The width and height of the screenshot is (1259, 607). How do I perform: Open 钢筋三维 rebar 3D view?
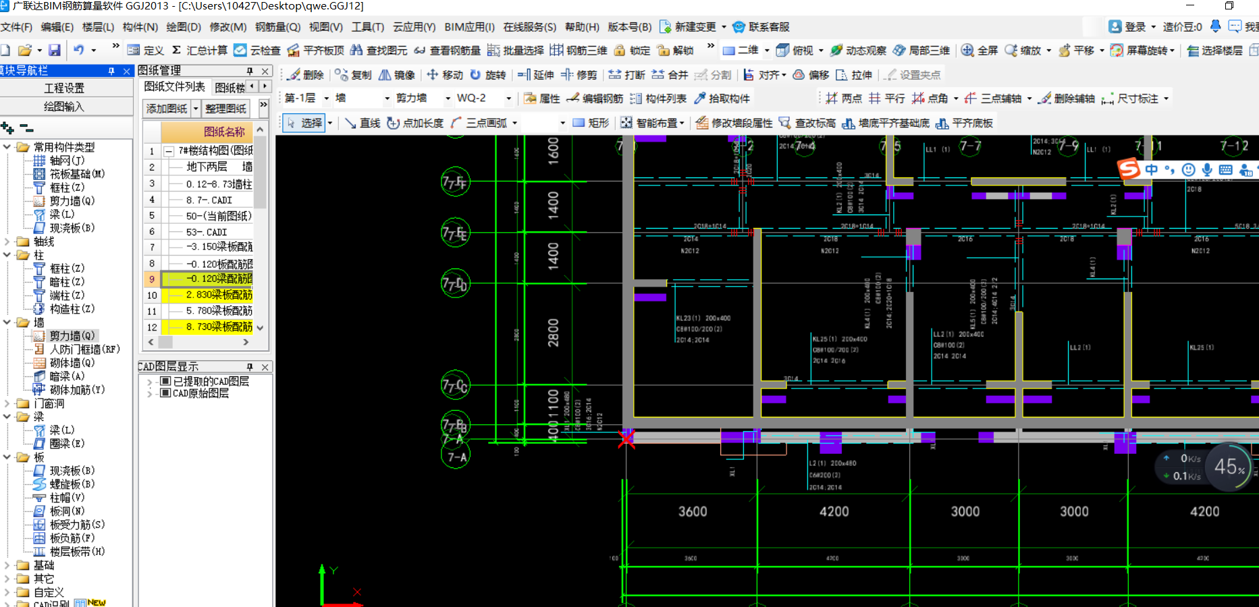click(x=579, y=50)
